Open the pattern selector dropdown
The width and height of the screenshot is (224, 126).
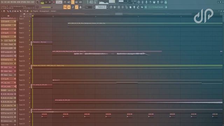[101, 7]
